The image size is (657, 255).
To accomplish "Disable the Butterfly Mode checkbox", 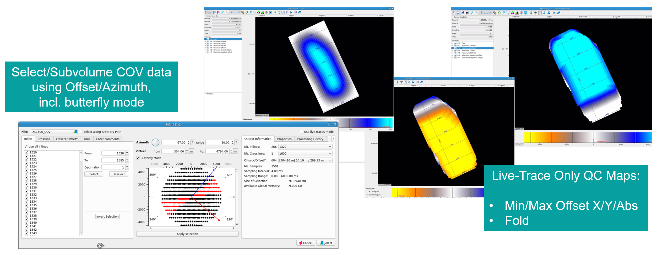I will [138, 158].
